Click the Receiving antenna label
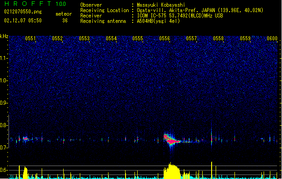The width and height of the screenshot is (282, 179). point(103,21)
